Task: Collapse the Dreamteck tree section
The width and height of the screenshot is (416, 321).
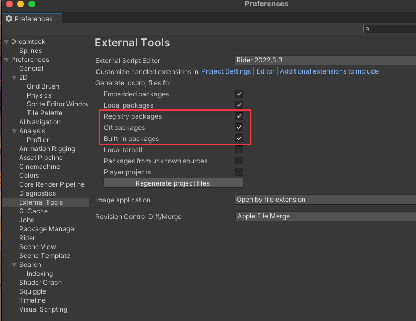Action: click(6, 42)
